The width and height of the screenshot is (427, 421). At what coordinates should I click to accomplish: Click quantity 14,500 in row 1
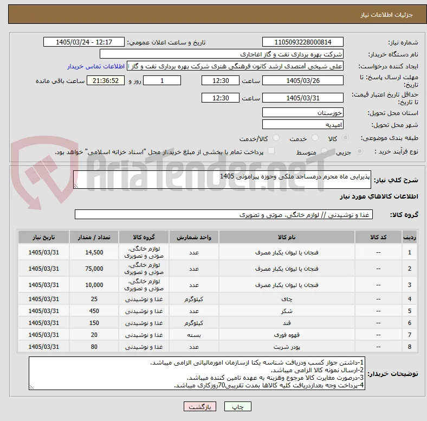[94, 252]
